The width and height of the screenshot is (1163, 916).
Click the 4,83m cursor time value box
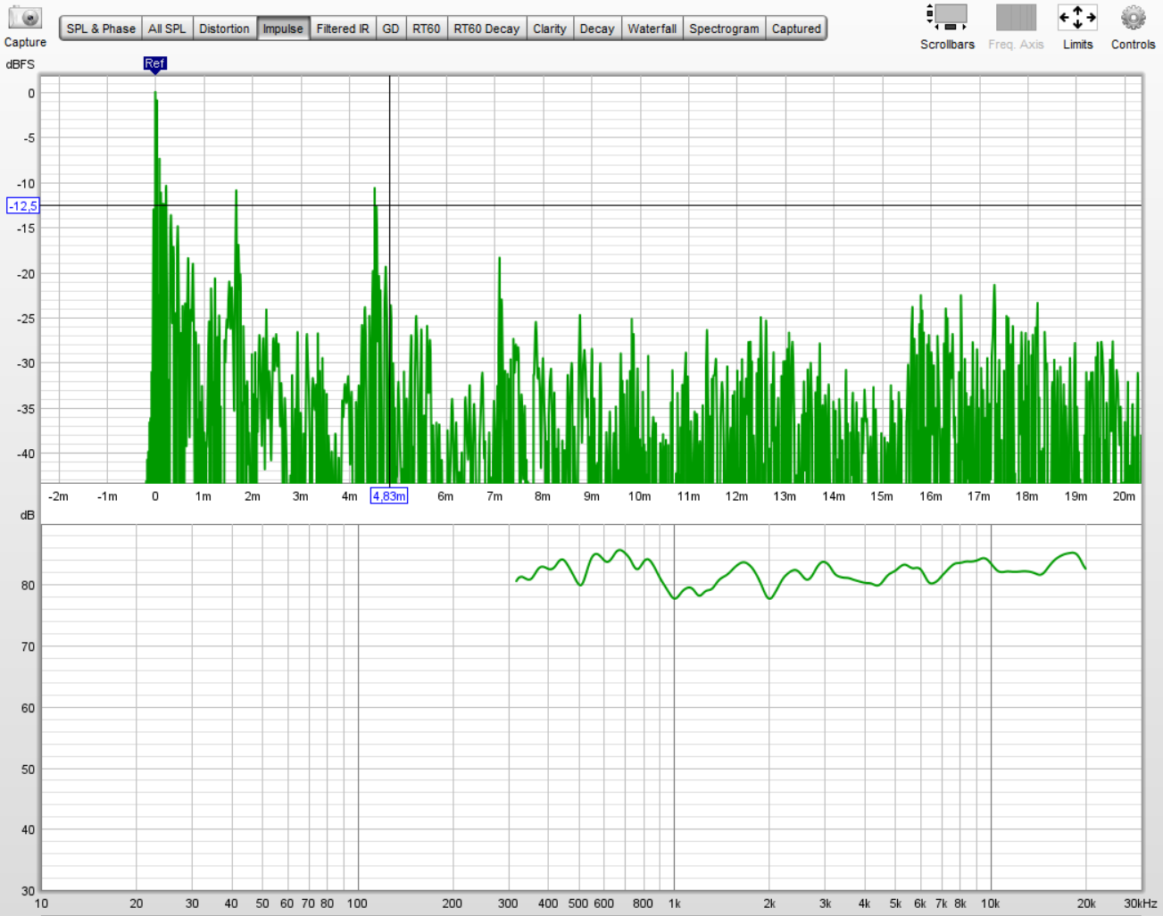(x=389, y=496)
